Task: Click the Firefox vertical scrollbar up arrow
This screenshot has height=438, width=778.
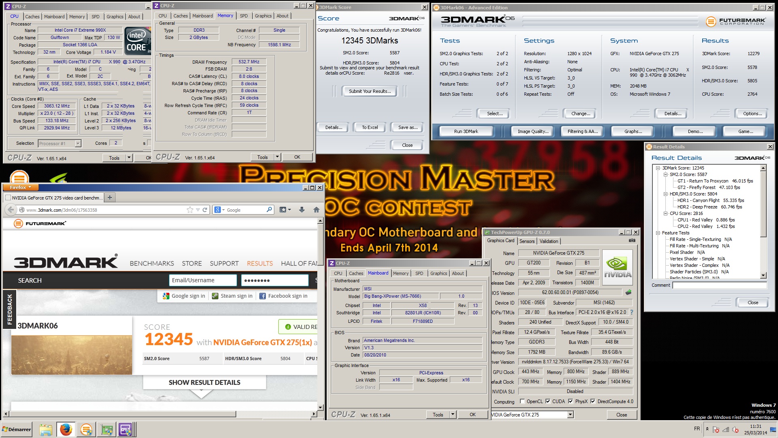Action: [x=320, y=221]
